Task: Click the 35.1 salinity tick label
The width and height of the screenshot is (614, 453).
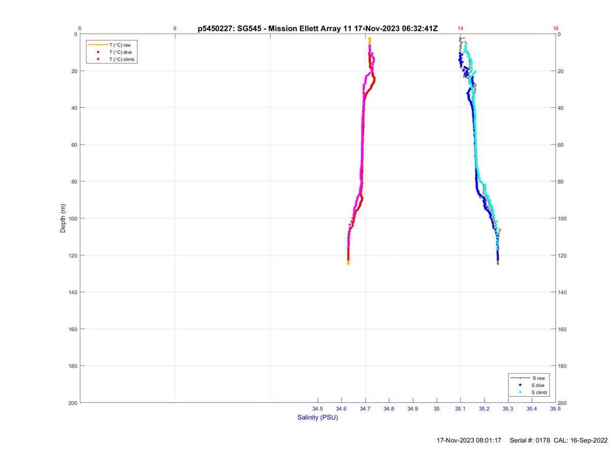Action: [461, 408]
